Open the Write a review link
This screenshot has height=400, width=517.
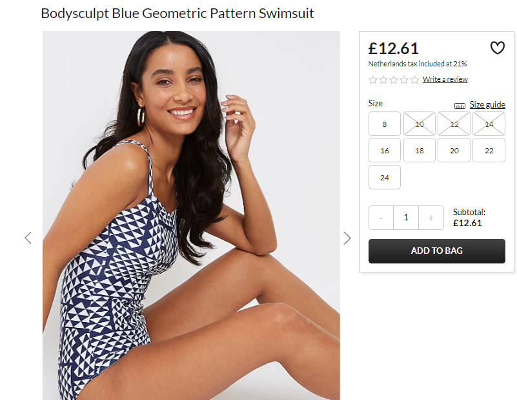[x=445, y=79]
